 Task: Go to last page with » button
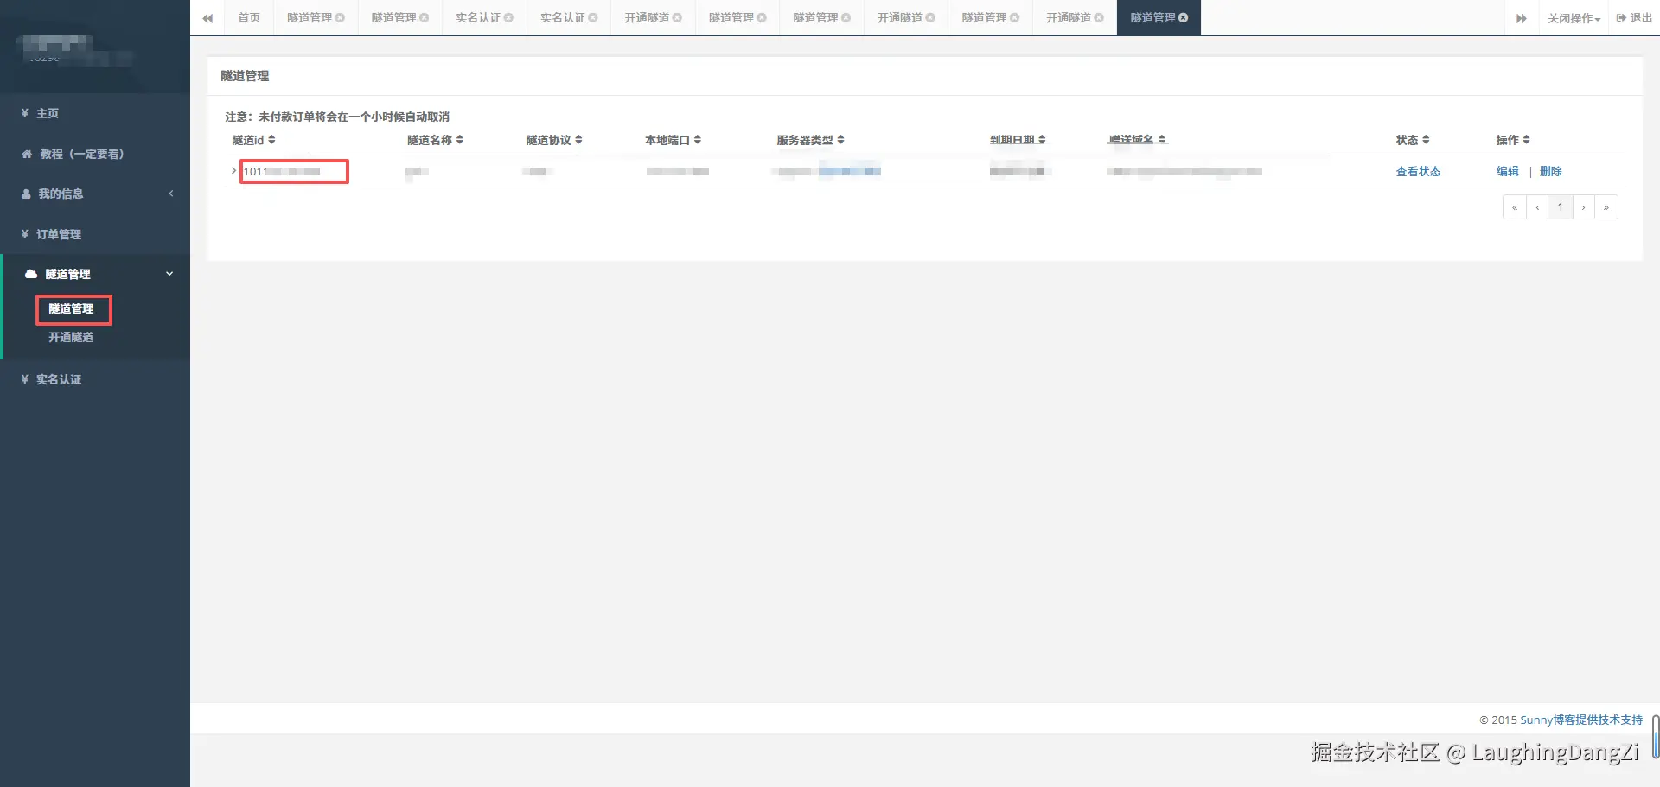[1606, 207]
